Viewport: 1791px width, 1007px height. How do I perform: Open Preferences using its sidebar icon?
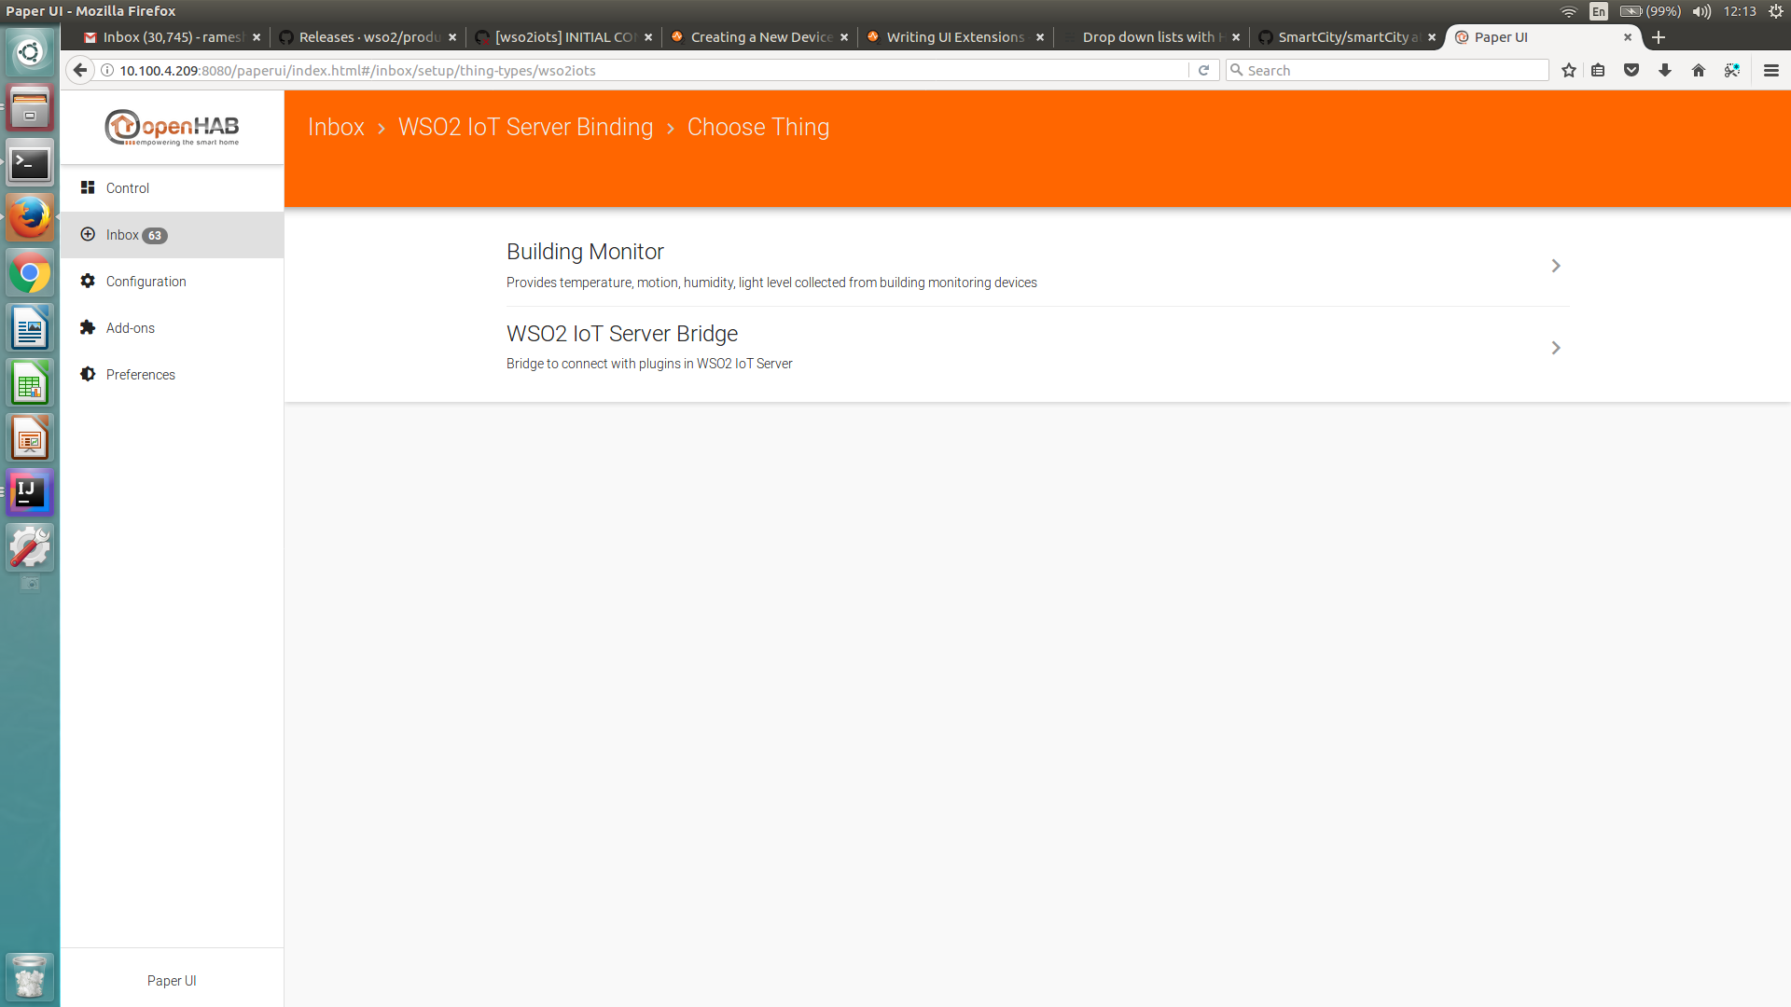pos(87,374)
